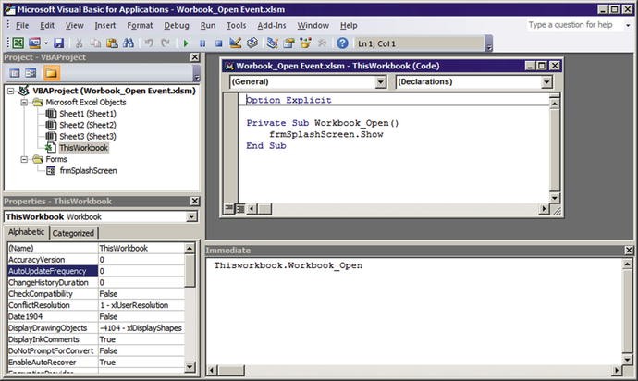Open the ThisWorkbook properties object dropdown
Viewport: 638px width, 381px height.
tap(191, 216)
